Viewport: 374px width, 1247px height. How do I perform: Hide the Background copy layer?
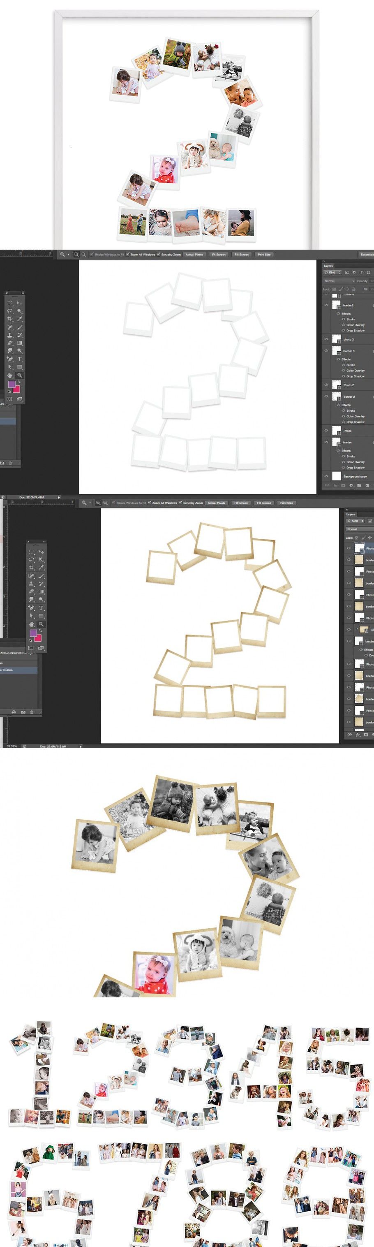(x=326, y=476)
